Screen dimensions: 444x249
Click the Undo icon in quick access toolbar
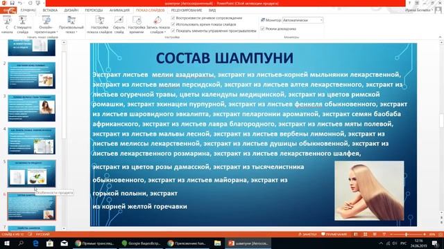[20, 3]
